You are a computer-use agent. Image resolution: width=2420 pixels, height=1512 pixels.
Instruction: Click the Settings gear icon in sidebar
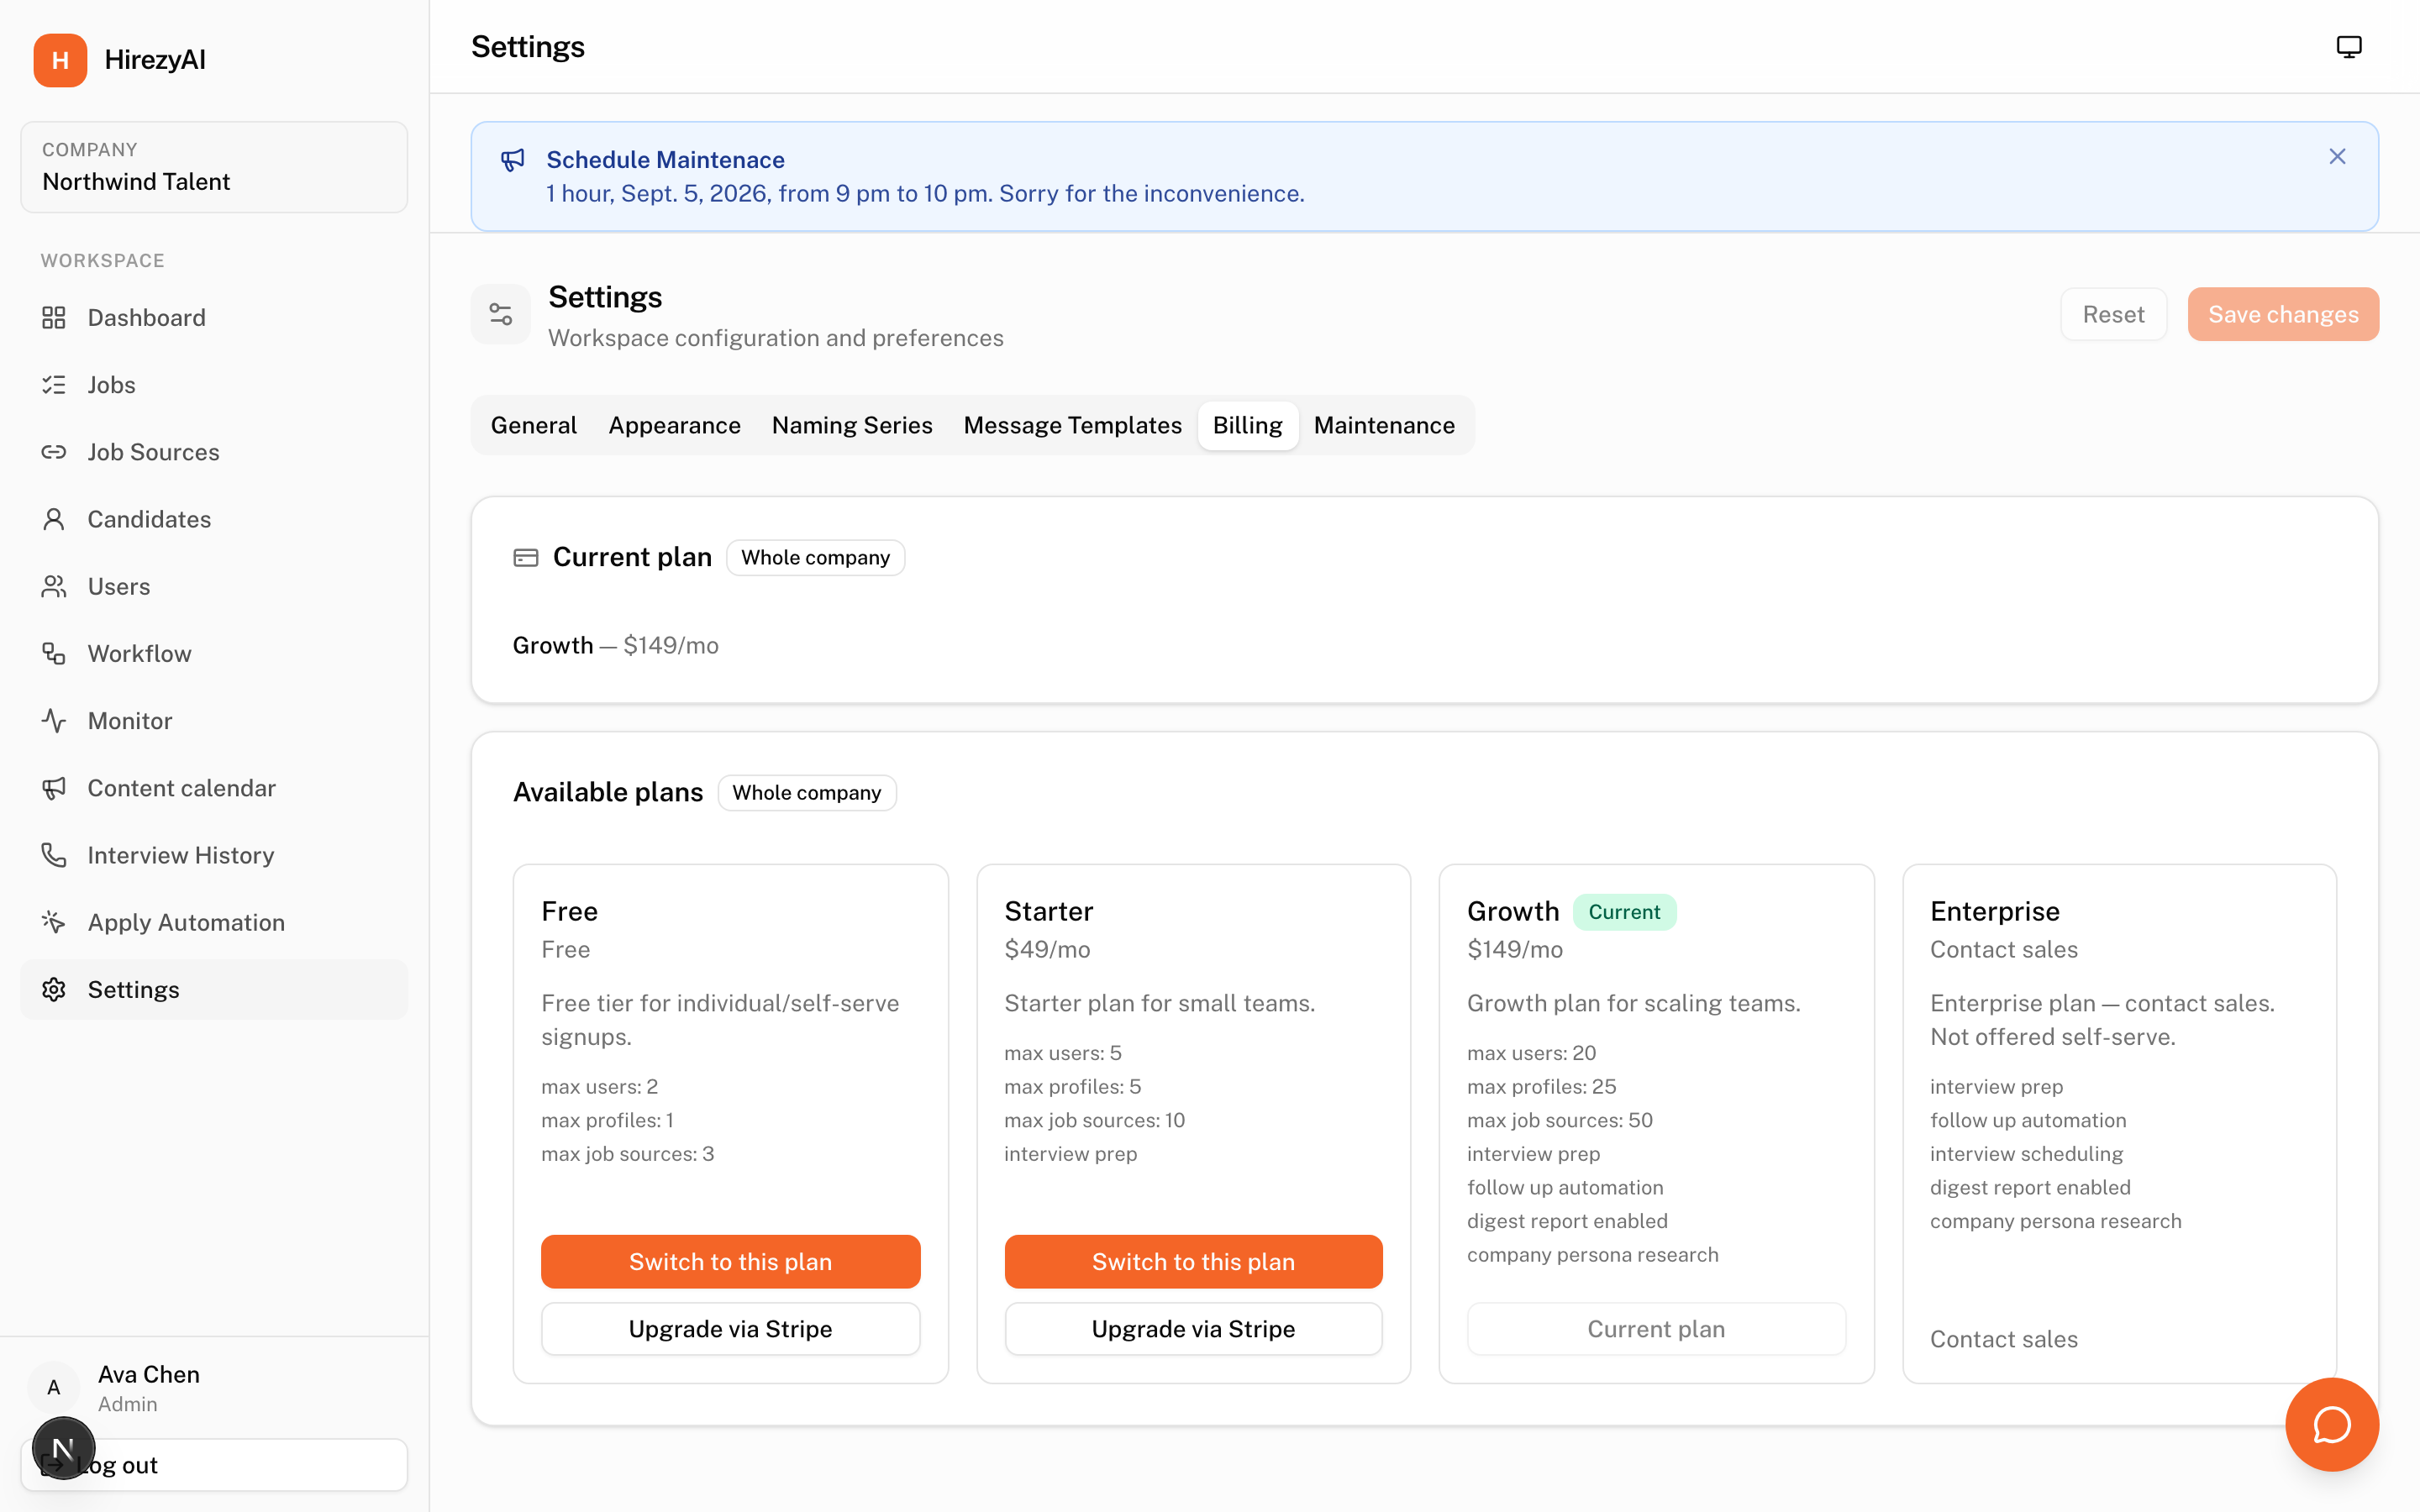(x=54, y=990)
